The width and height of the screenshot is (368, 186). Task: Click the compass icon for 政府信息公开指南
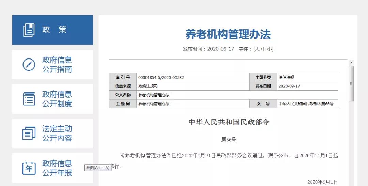[x=29, y=65]
